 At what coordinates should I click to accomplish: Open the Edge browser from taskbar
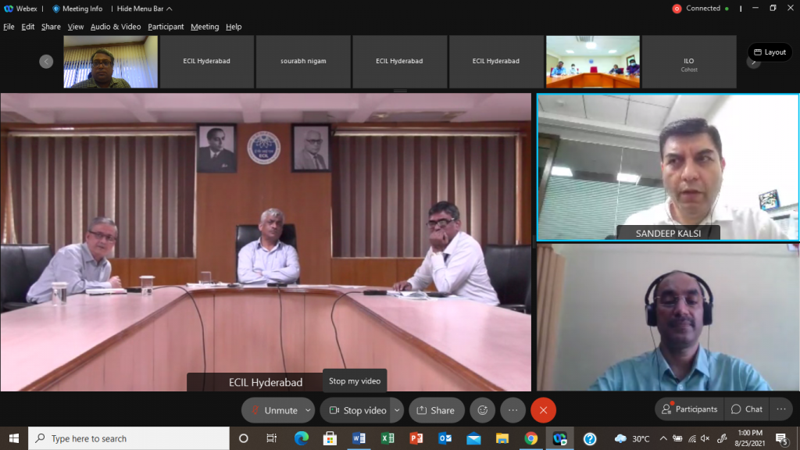302,438
